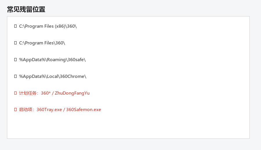Click the 常见残留位置 heading

(x=26, y=9)
